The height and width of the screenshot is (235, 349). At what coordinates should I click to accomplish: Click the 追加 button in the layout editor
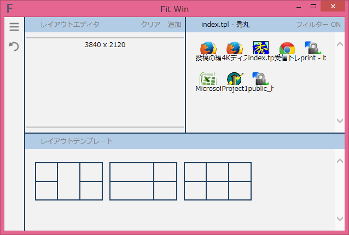pos(174,25)
